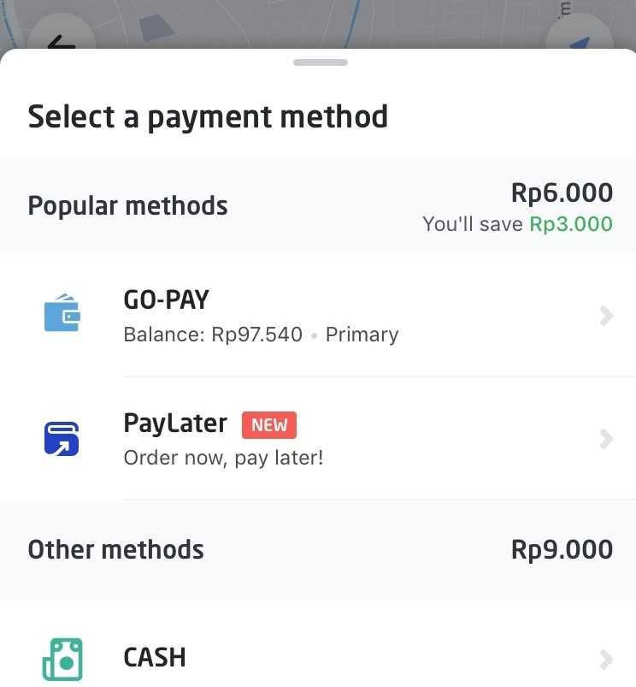Tap the blue location navigation icon
Viewport: 636px width, 687px height.
[579, 43]
